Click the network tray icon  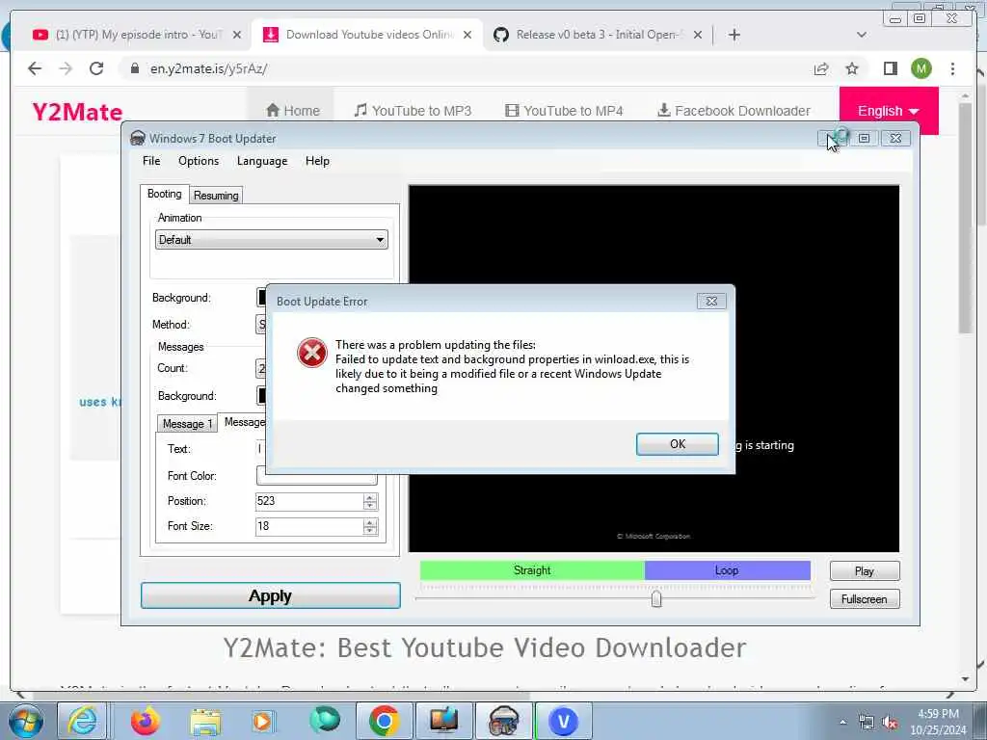click(x=867, y=722)
